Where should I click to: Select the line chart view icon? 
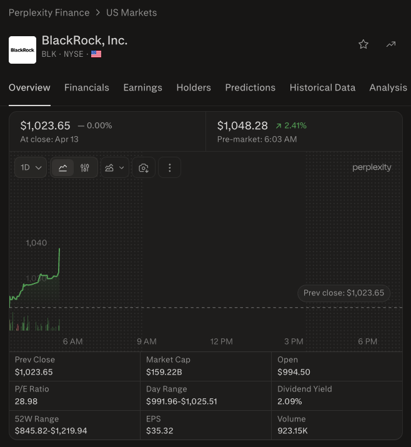[62, 167]
